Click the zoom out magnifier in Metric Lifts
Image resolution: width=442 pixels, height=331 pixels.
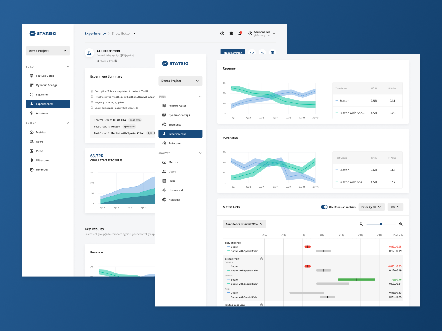point(361,224)
